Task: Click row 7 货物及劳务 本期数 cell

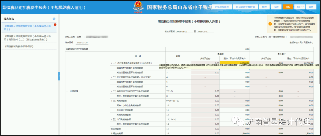Action: [205, 91]
